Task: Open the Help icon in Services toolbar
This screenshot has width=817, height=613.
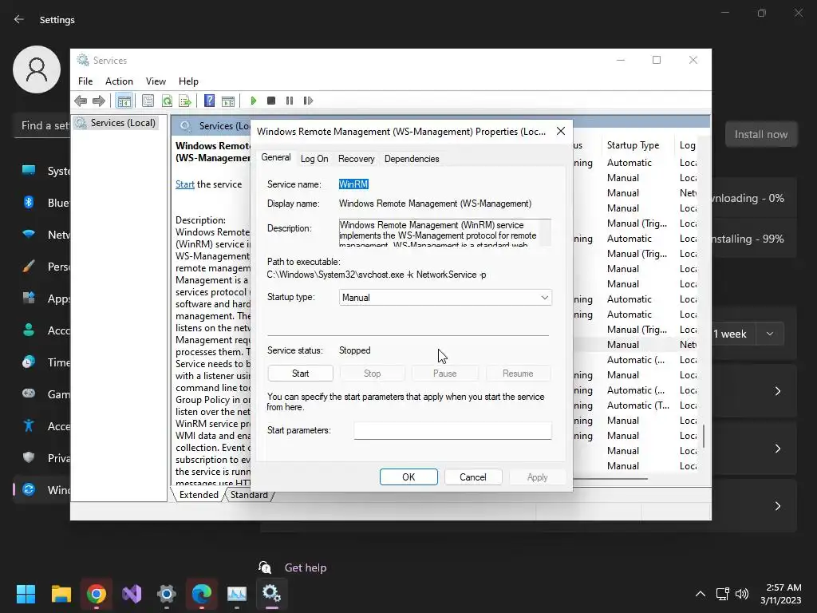Action: 210,101
